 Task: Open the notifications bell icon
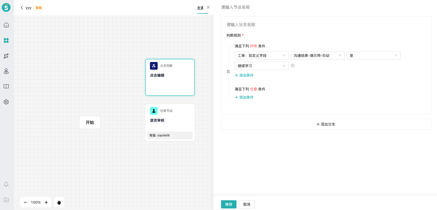6,184
